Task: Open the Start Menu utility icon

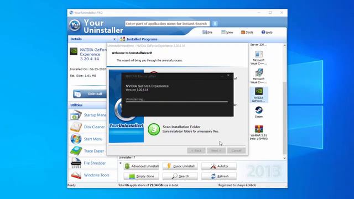Action: 76,139
